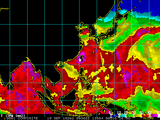Click the date "19 SEP" in the status line
The width and height of the screenshot is (160, 120).
pyautogui.click(x=54, y=118)
